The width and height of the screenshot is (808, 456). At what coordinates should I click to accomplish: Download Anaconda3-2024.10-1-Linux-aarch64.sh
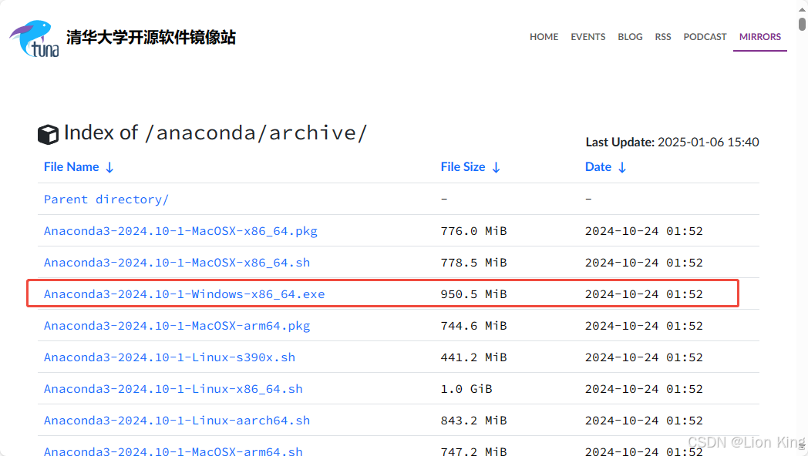click(x=177, y=421)
